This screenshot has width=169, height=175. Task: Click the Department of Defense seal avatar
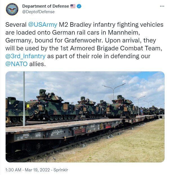[12, 9]
